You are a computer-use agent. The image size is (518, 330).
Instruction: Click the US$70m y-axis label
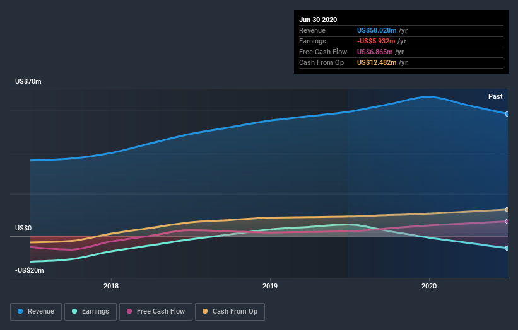click(28, 81)
